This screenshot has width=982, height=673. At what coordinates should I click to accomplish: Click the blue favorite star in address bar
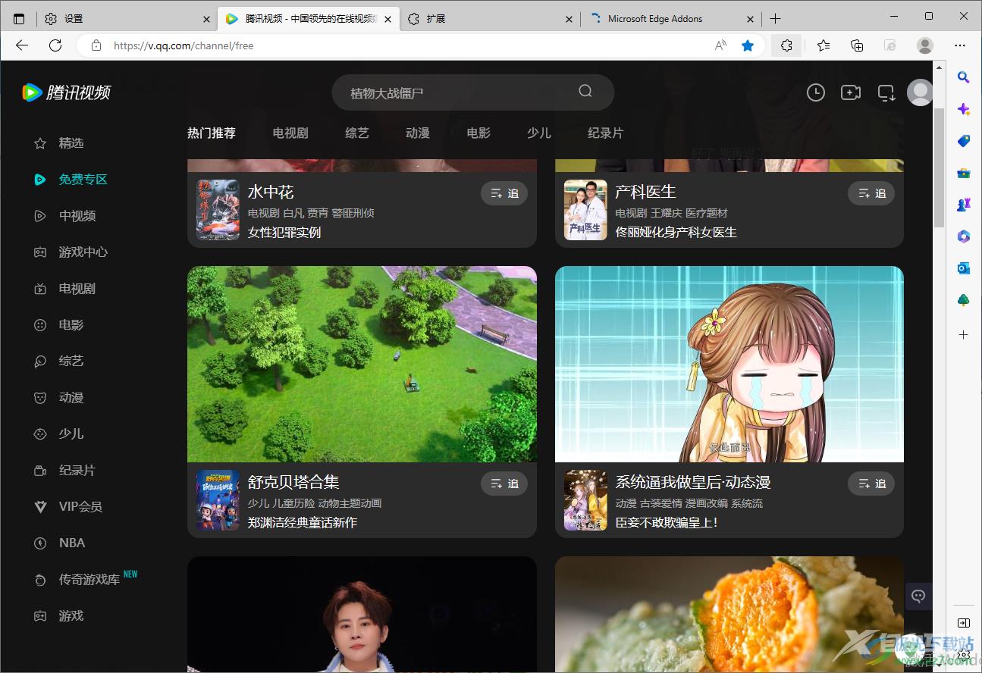pyautogui.click(x=748, y=45)
